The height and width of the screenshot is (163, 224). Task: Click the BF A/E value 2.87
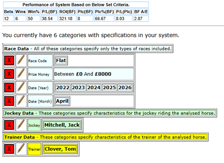pos(141,18)
